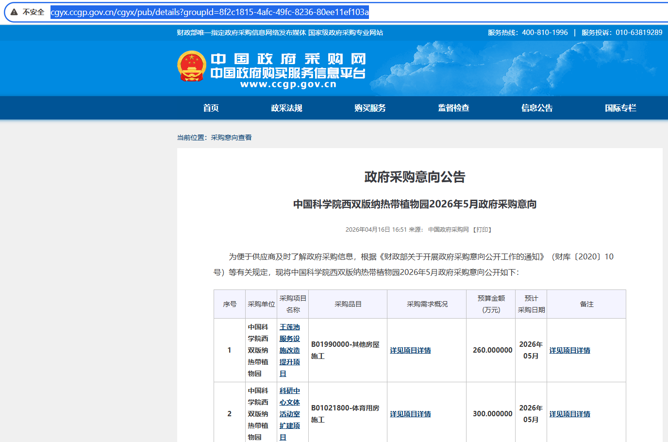The image size is (668, 442).
Task: Navigate to the 国际专栏 section
Action: 620,108
